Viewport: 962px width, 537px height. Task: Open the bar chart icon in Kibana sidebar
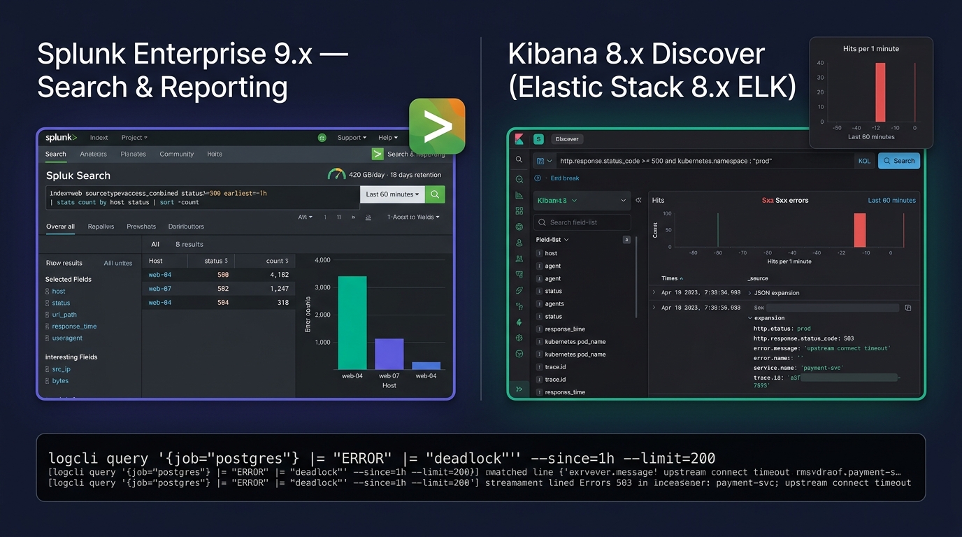[519, 195]
